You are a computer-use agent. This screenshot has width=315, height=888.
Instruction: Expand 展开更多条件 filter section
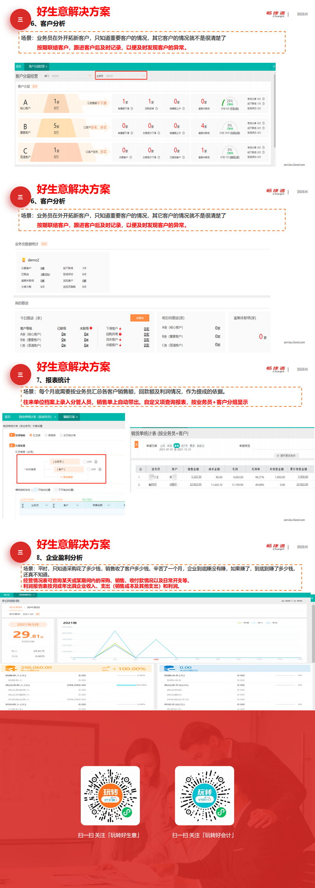coord(287,455)
